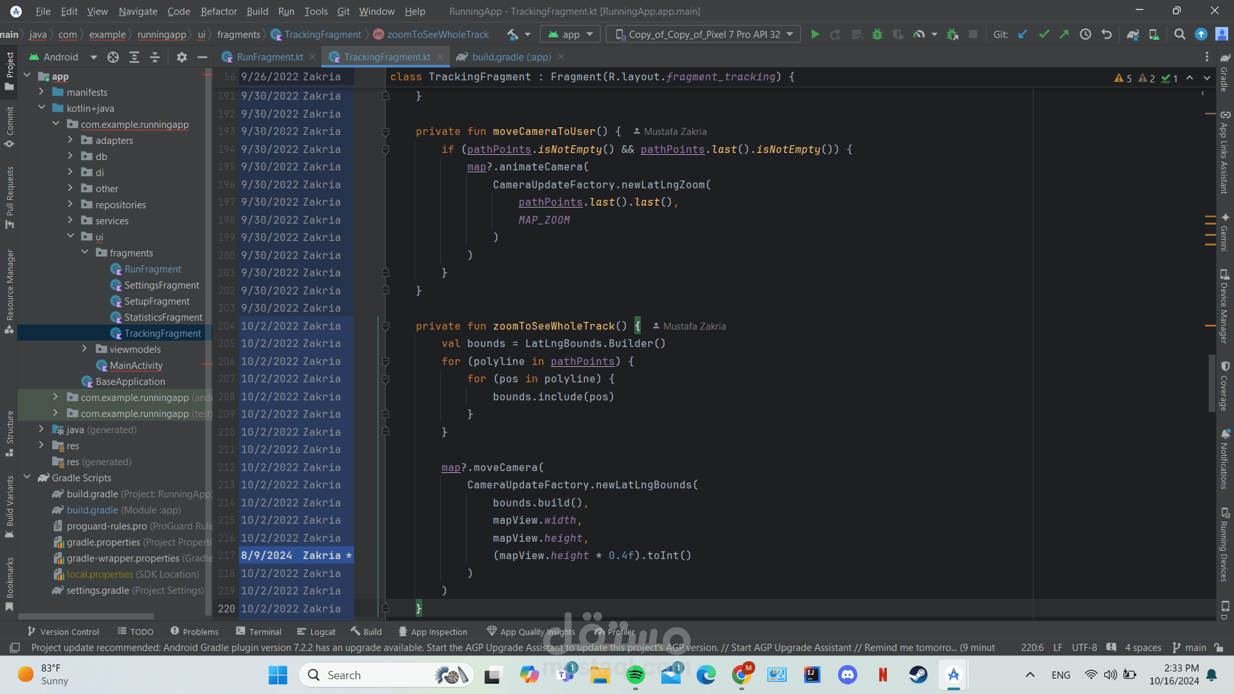
Task: Select the SettingsFragment file in tree
Action: (x=161, y=285)
